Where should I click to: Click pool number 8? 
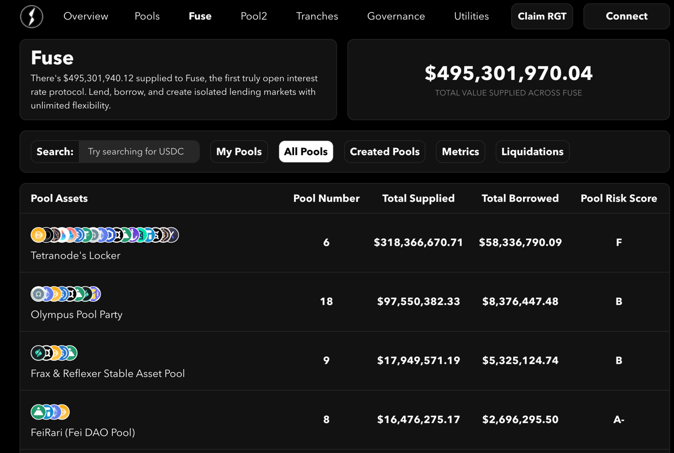click(326, 420)
